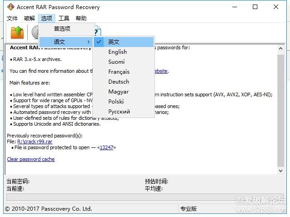This screenshot has width=290, height=217.
Task: Click recovered password 13247 link
Action: (106, 147)
